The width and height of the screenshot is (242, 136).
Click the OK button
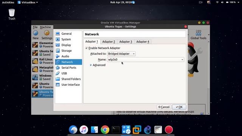179,107
